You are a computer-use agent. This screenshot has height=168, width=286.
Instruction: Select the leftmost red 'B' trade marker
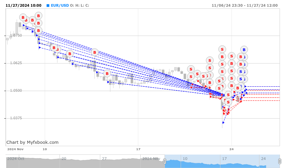point(23,17)
